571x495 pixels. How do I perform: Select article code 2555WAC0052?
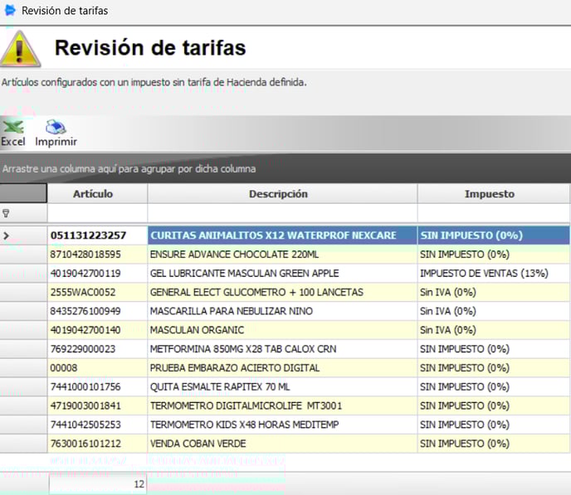point(97,292)
